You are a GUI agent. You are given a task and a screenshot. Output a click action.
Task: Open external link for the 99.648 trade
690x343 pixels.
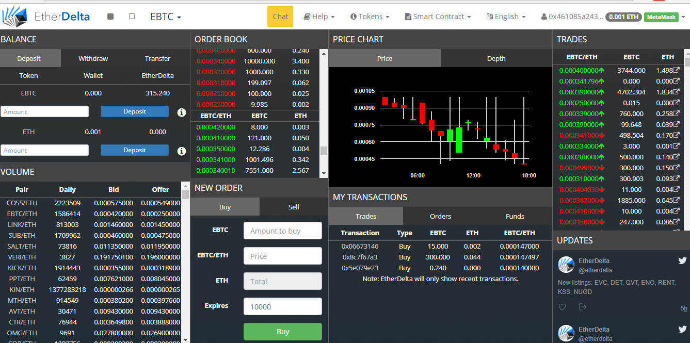(676, 124)
